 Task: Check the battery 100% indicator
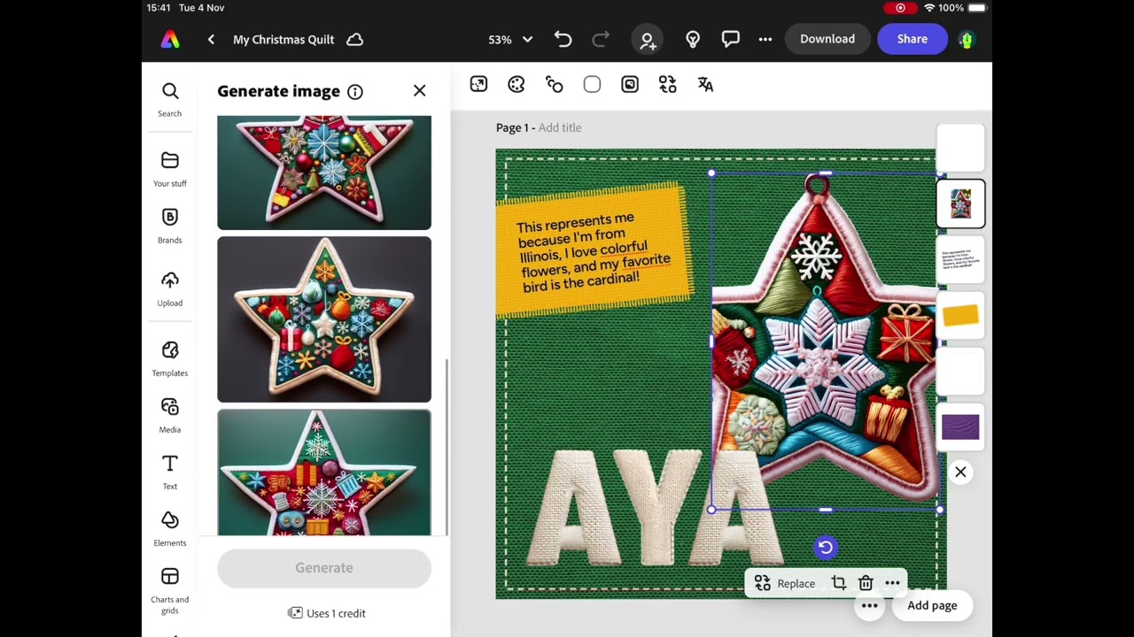click(963, 8)
